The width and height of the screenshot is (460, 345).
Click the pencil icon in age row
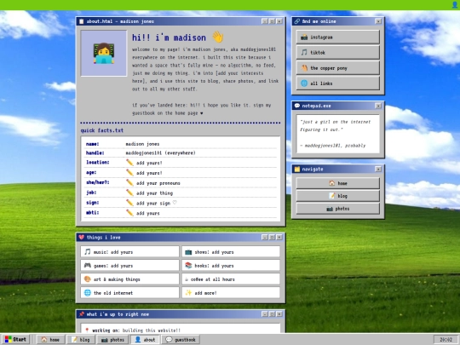(x=129, y=172)
